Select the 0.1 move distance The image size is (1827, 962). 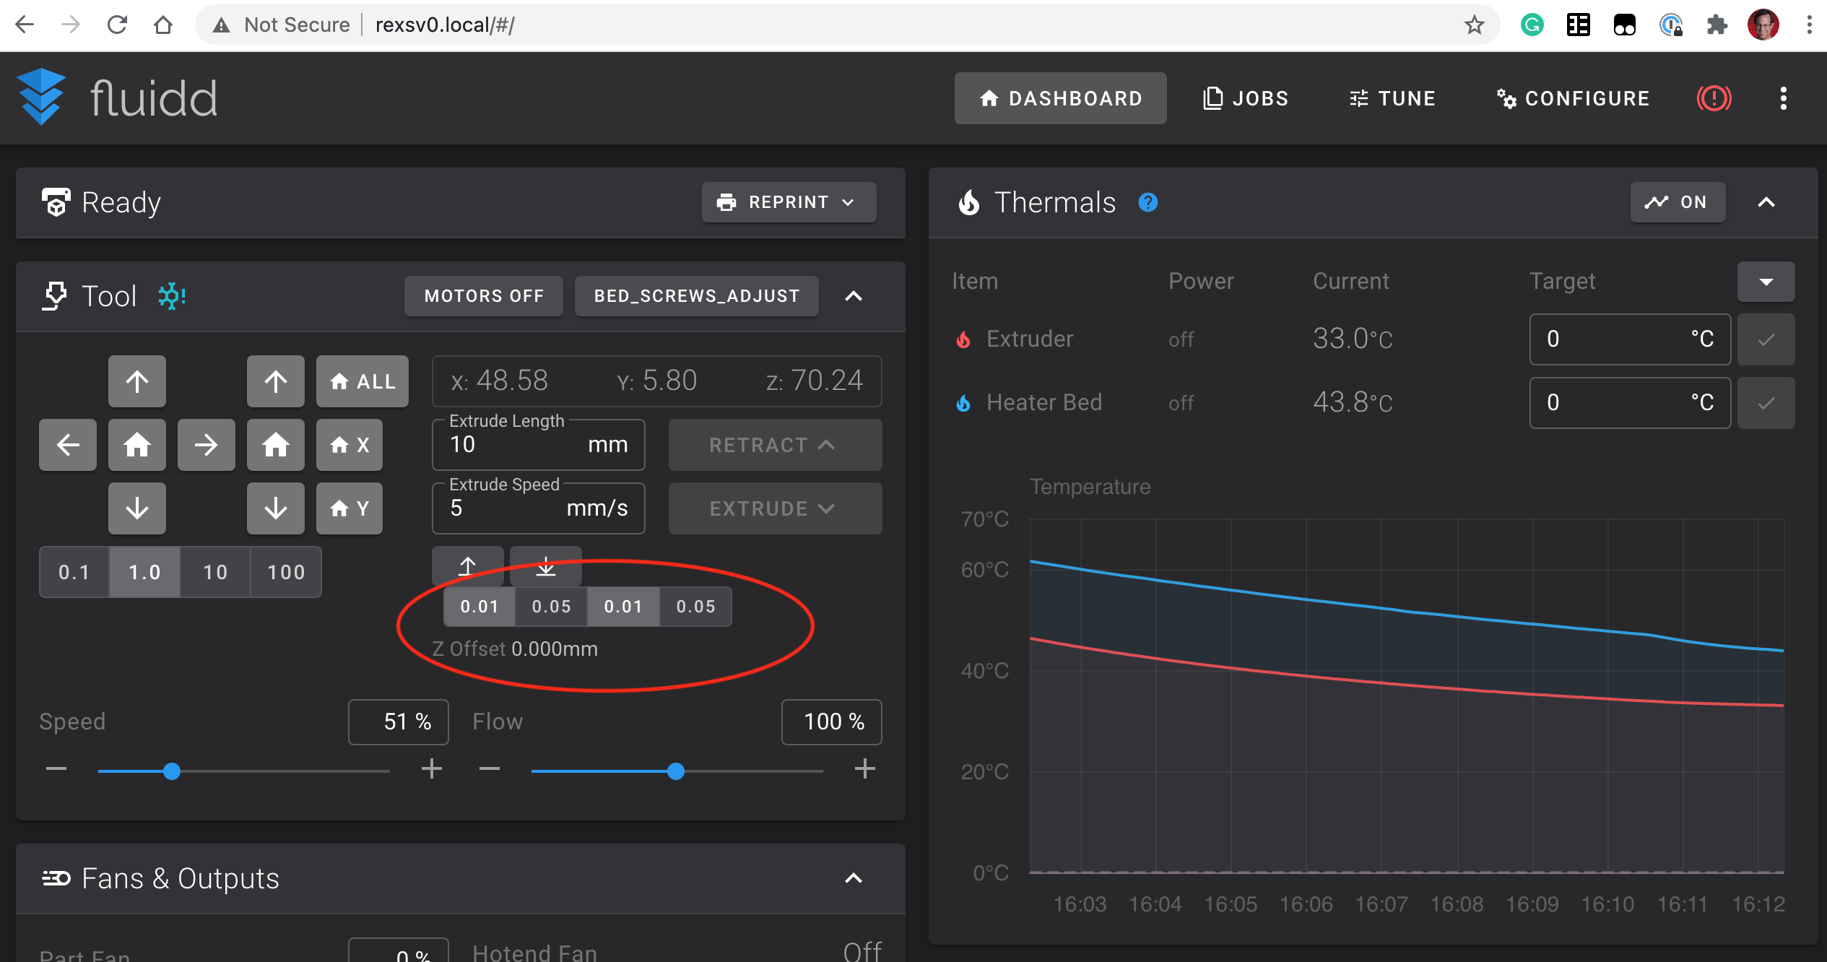(74, 572)
